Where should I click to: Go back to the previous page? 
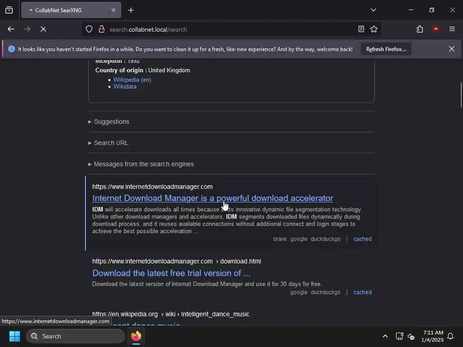pos(11,29)
